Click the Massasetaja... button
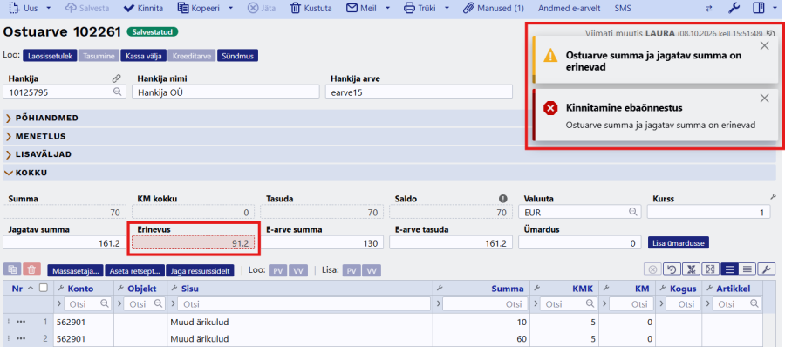This screenshot has height=347, width=785. click(76, 270)
